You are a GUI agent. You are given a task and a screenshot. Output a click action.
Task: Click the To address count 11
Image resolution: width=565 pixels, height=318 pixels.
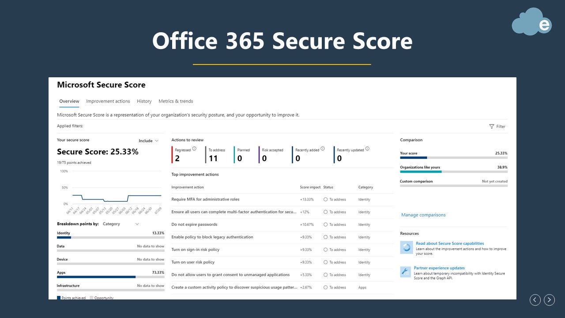click(x=213, y=159)
